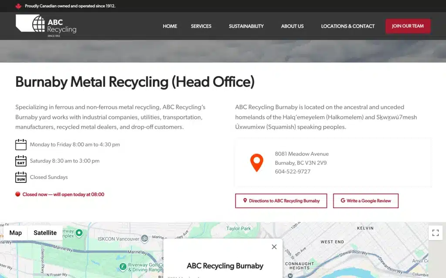Open the Sustainability menu
This screenshot has height=278, width=446.
[x=247, y=26]
